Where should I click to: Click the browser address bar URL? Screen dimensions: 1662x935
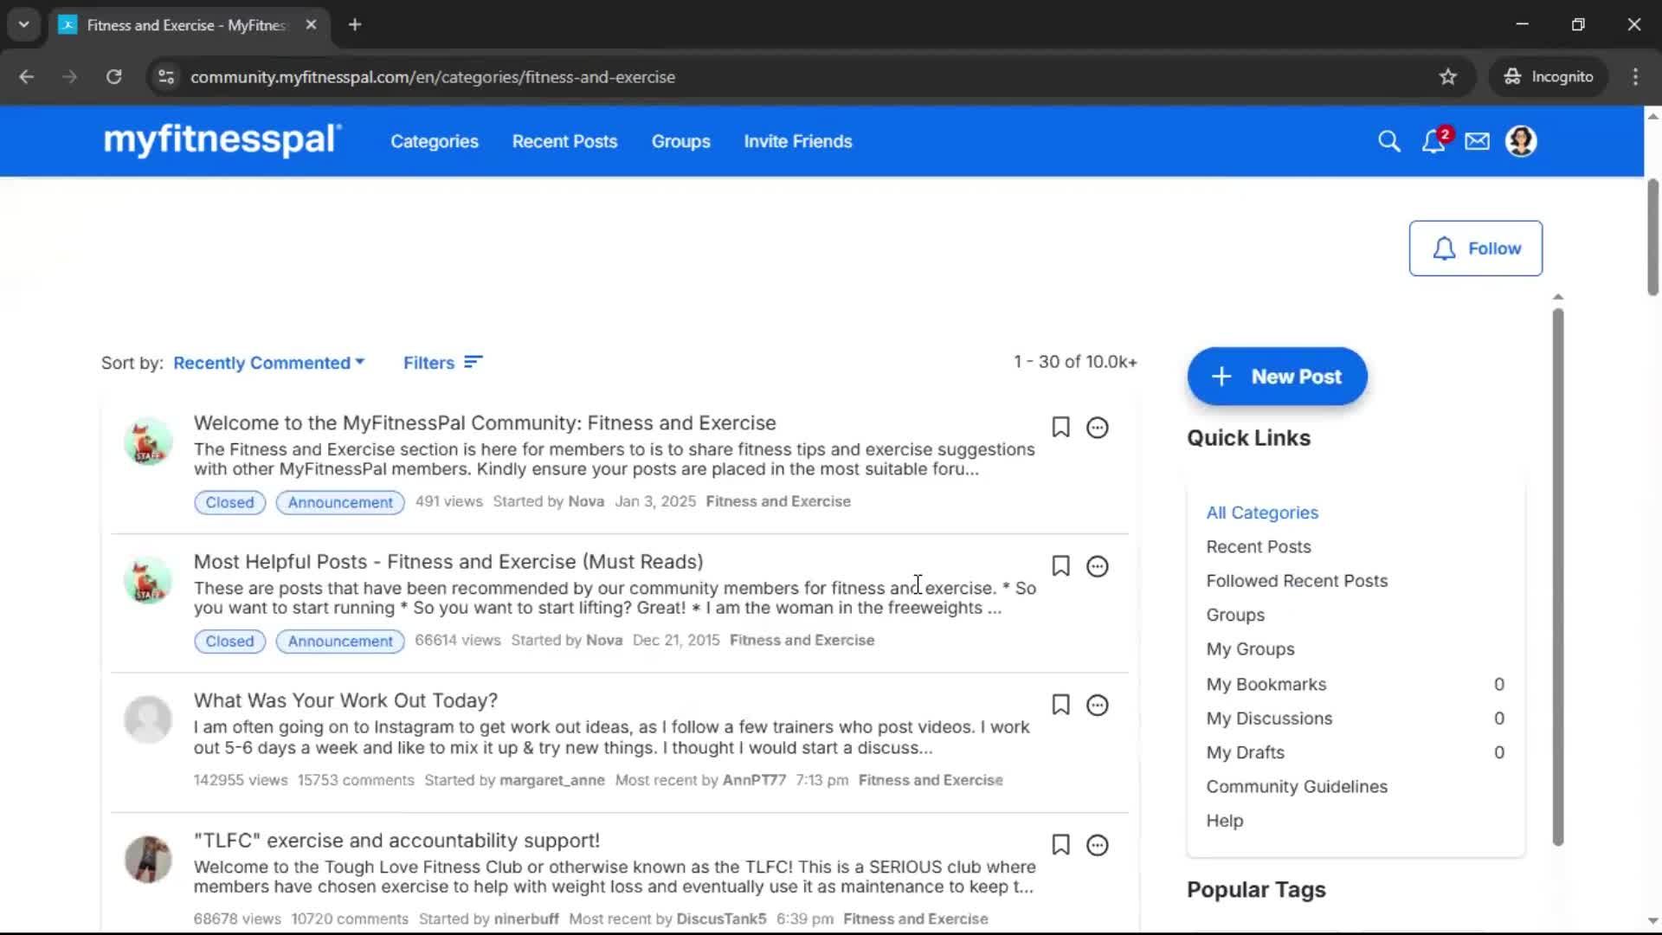point(433,77)
